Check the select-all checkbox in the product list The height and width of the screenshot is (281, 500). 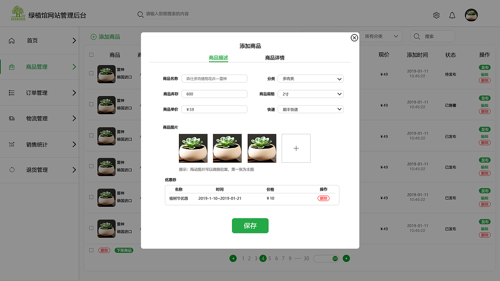(x=91, y=55)
